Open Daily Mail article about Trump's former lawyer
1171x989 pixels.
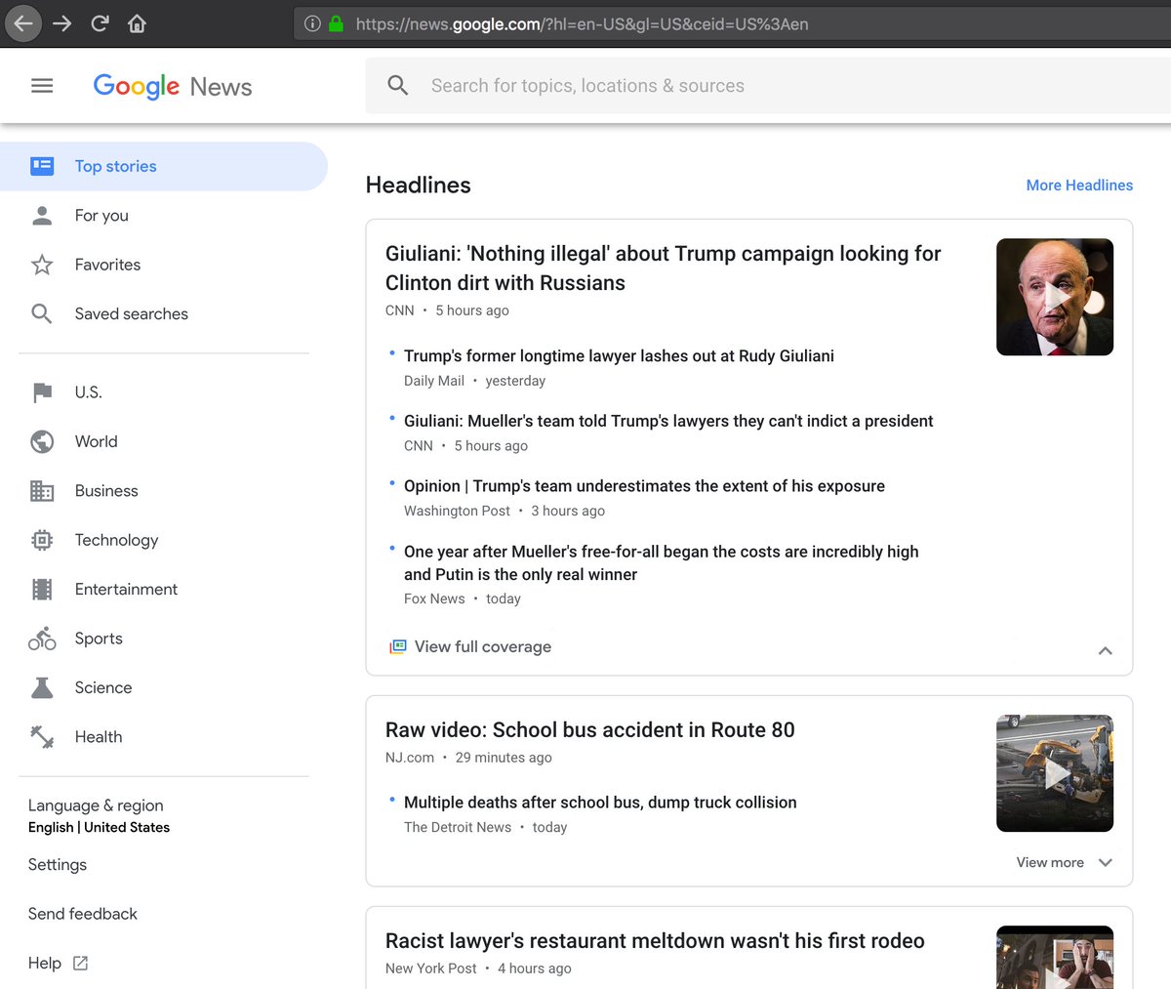pos(619,356)
